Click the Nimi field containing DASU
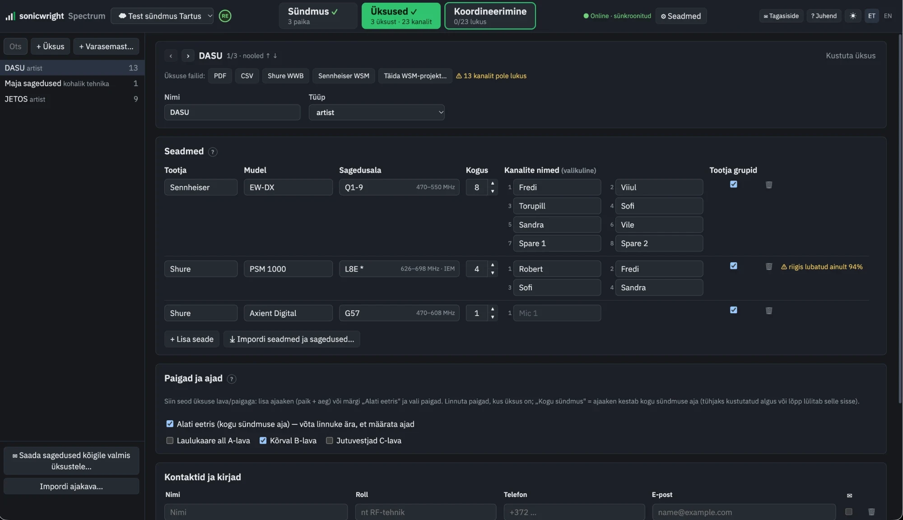The width and height of the screenshot is (903, 520). tap(232, 112)
